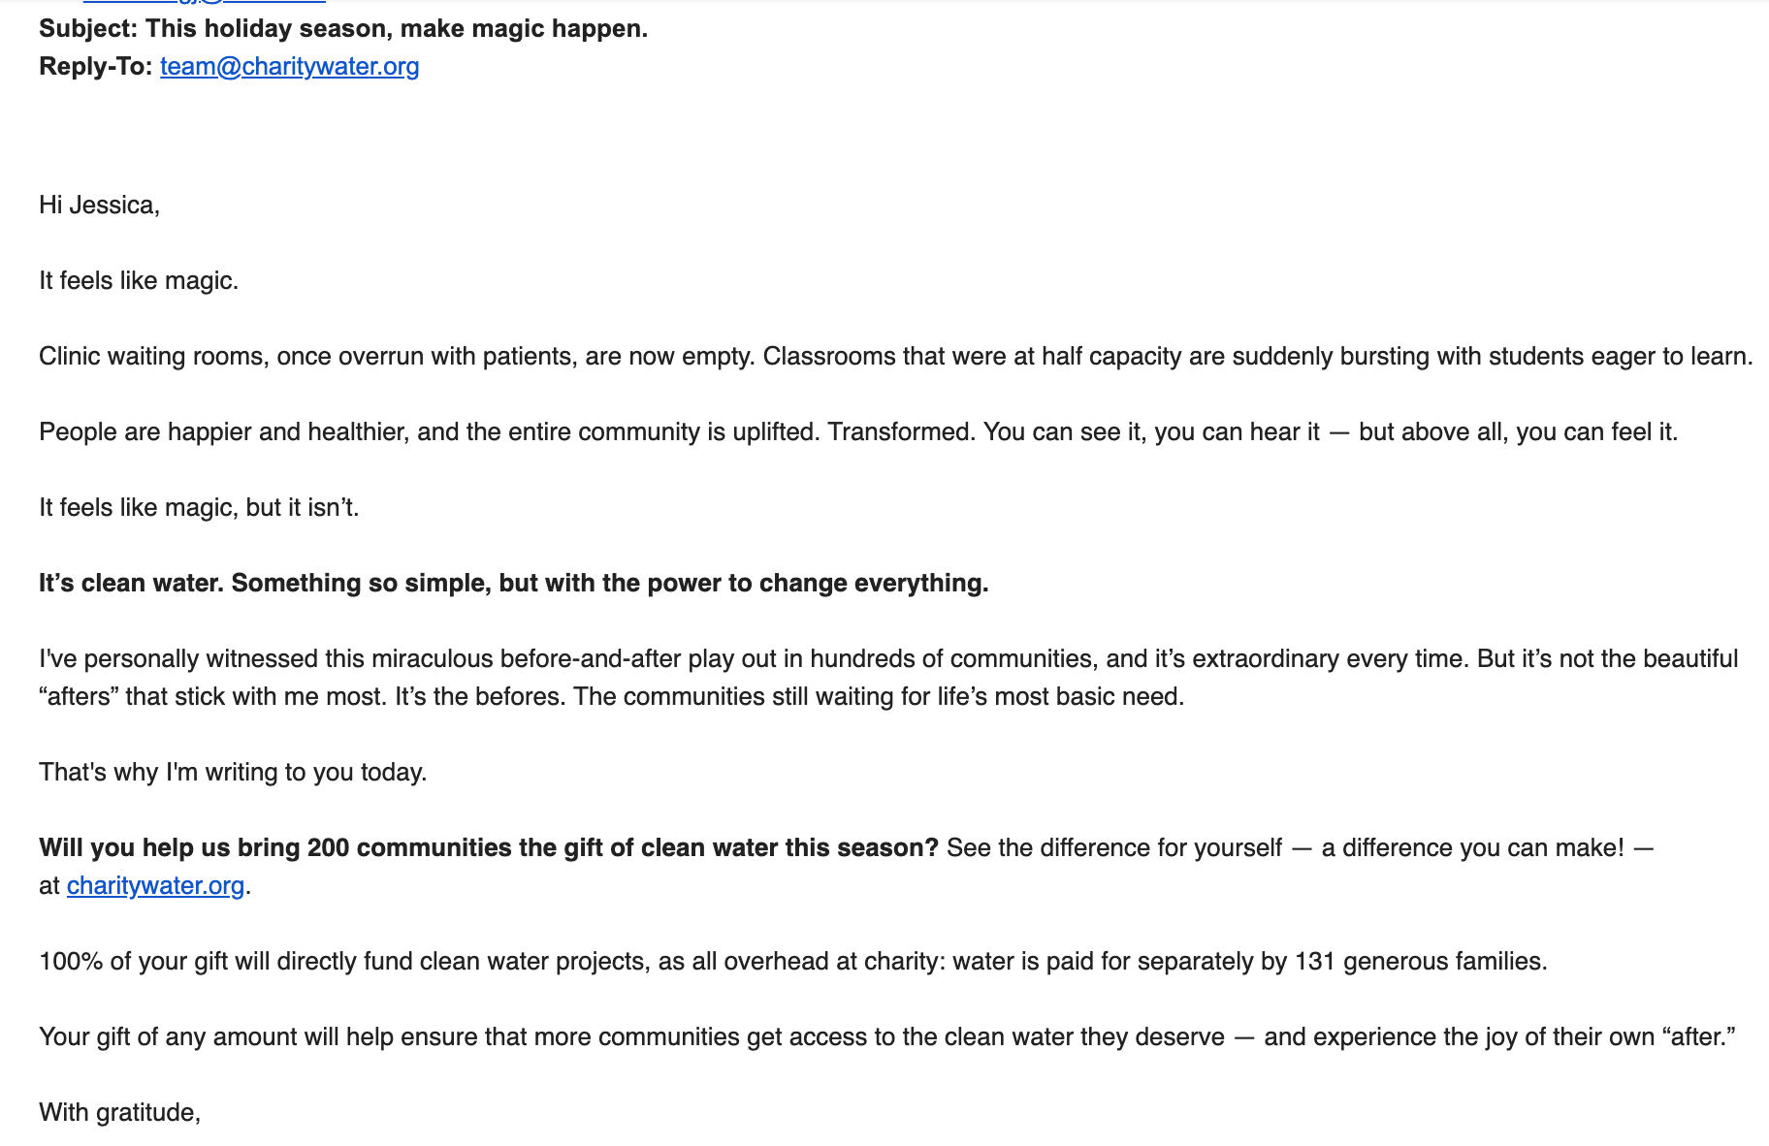This screenshot has width=1769, height=1146.
Task: Open the team@charitywater.org reply-to link
Action: pyautogui.click(x=289, y=66)
